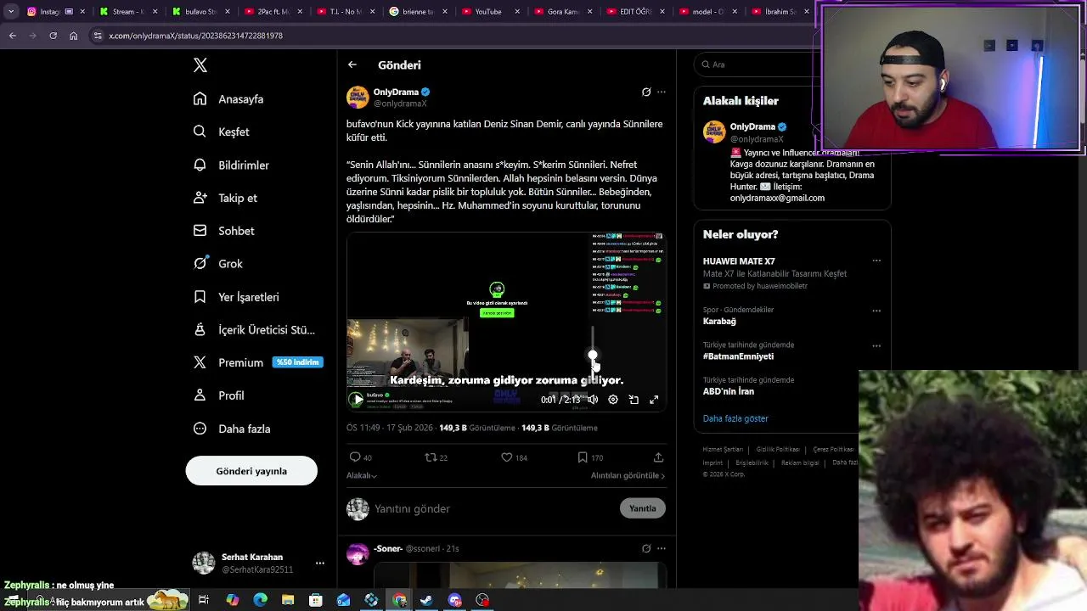Open Hizmet Şartları footer link
Image resolution: width=1087 pixels, height=611 pixels.
pyautogui.click(x=723, y=450)
